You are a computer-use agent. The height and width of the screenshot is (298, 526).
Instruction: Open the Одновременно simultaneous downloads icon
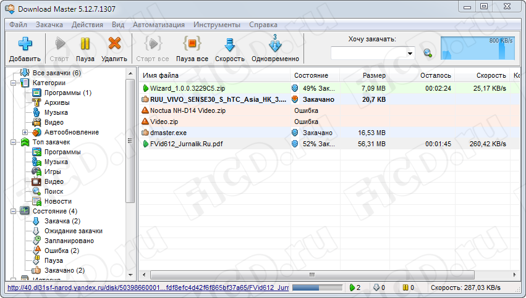pos(275,44)
